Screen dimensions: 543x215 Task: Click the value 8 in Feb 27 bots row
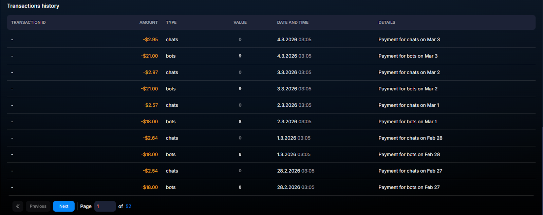(x=240, y=187)
